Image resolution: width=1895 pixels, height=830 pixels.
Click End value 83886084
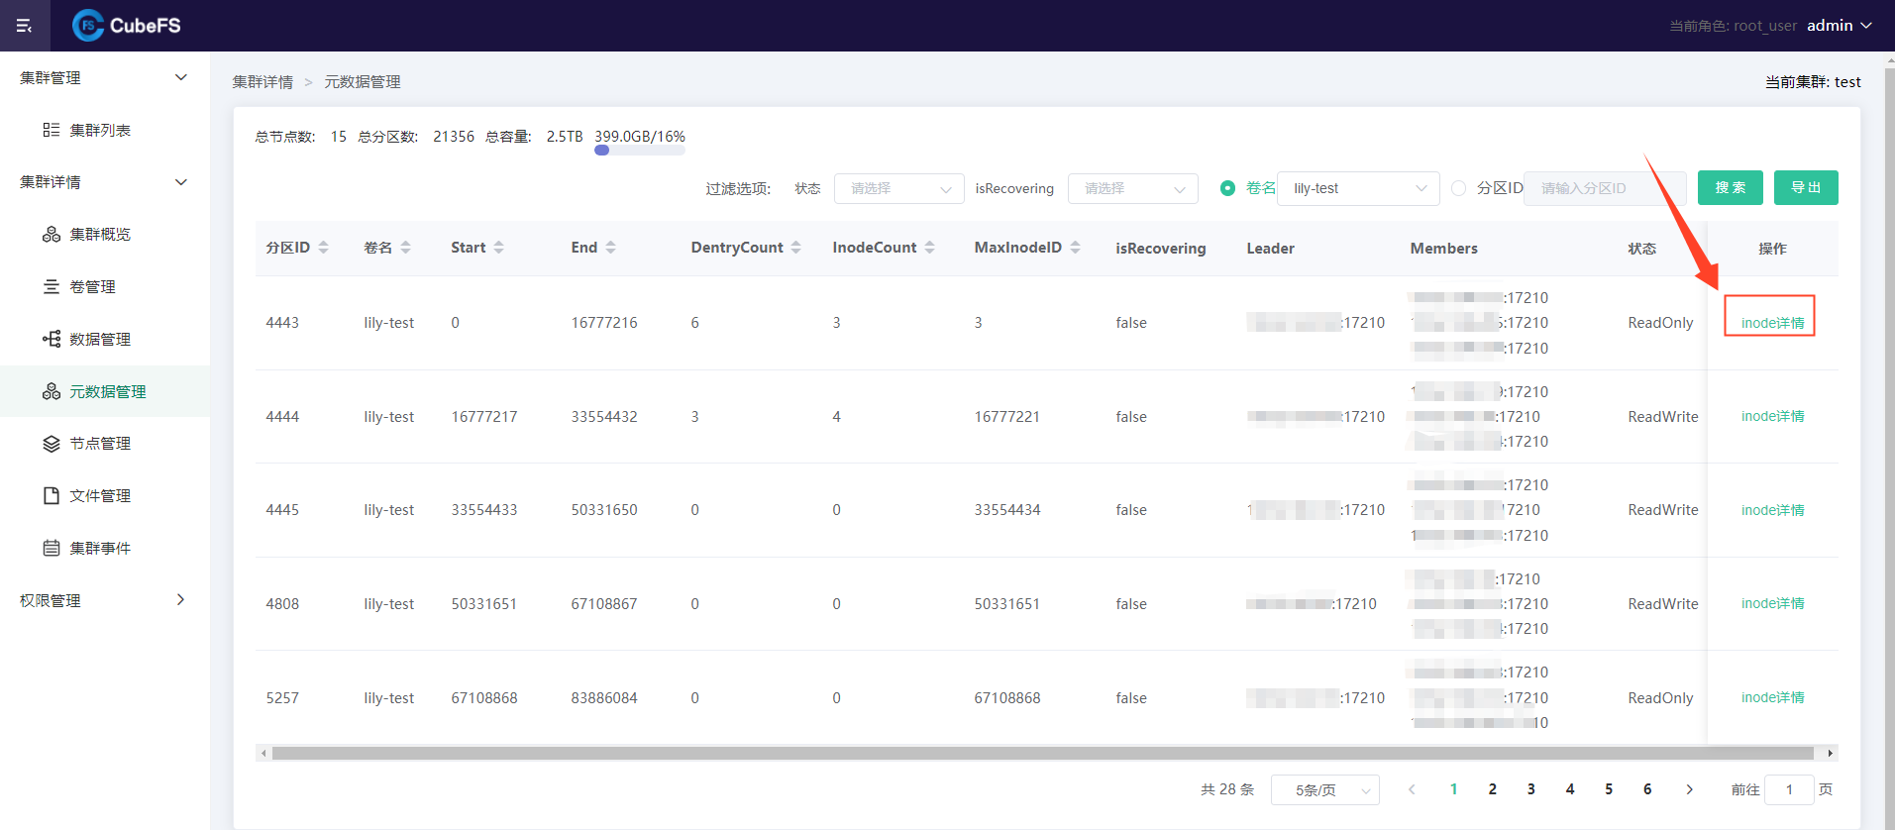[x=604, y=698]
